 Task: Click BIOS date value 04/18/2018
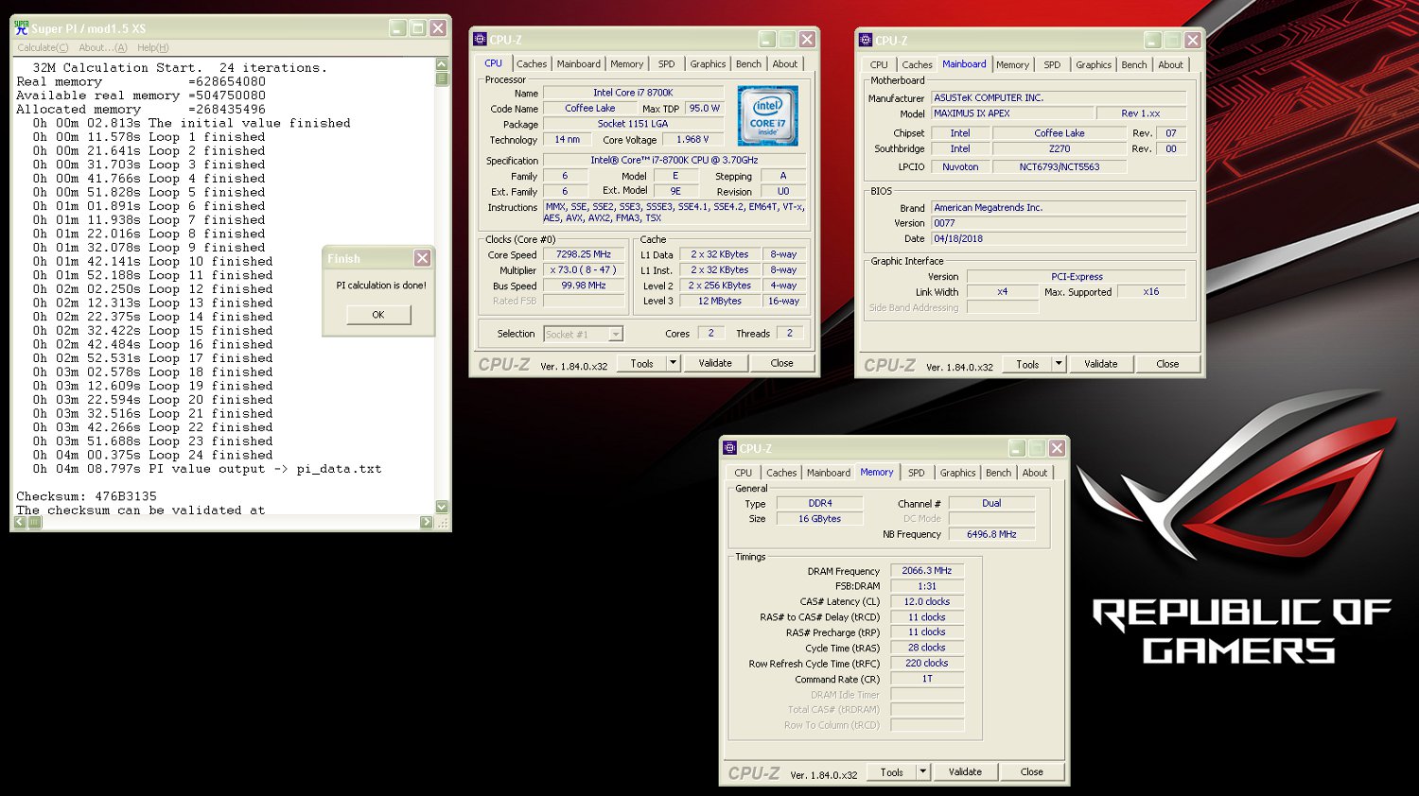click(1059, 239)
